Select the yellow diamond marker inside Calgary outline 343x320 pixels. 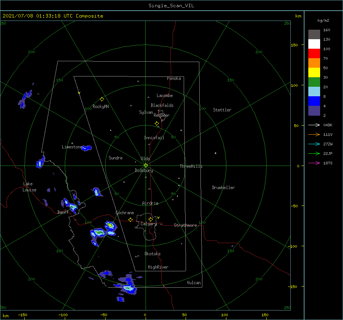pyautogui.click(x=151, y=219)
